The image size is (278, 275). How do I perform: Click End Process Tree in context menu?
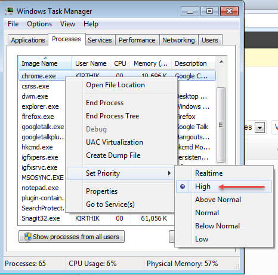click(113, 116)
